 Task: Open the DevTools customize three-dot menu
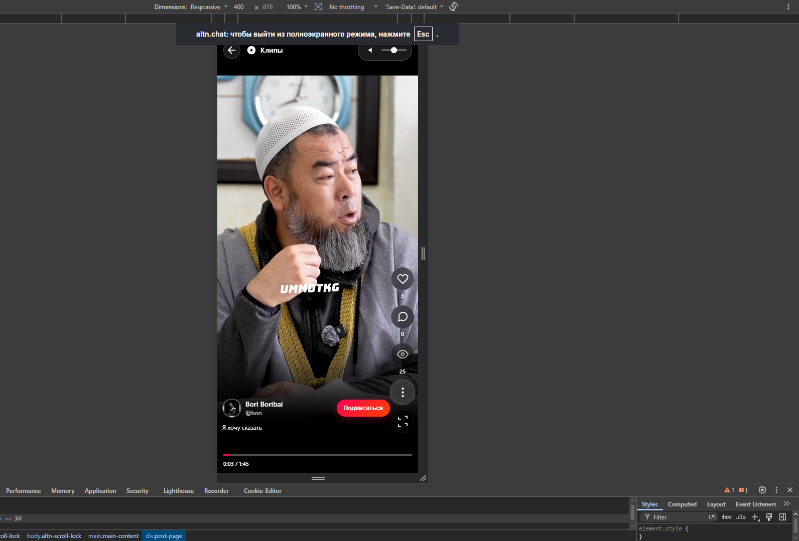[776, 490]
